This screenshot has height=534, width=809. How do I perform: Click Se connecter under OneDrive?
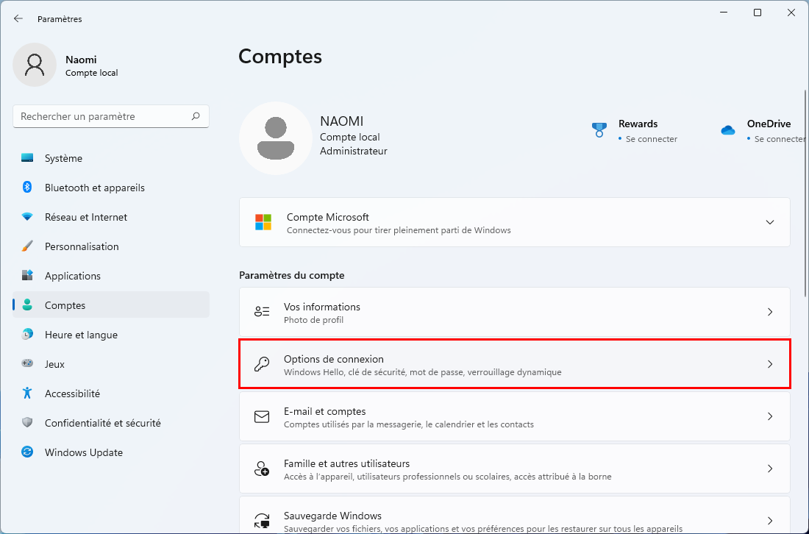point(779,139)
